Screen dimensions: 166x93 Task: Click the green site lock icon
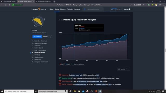[13, 5]
